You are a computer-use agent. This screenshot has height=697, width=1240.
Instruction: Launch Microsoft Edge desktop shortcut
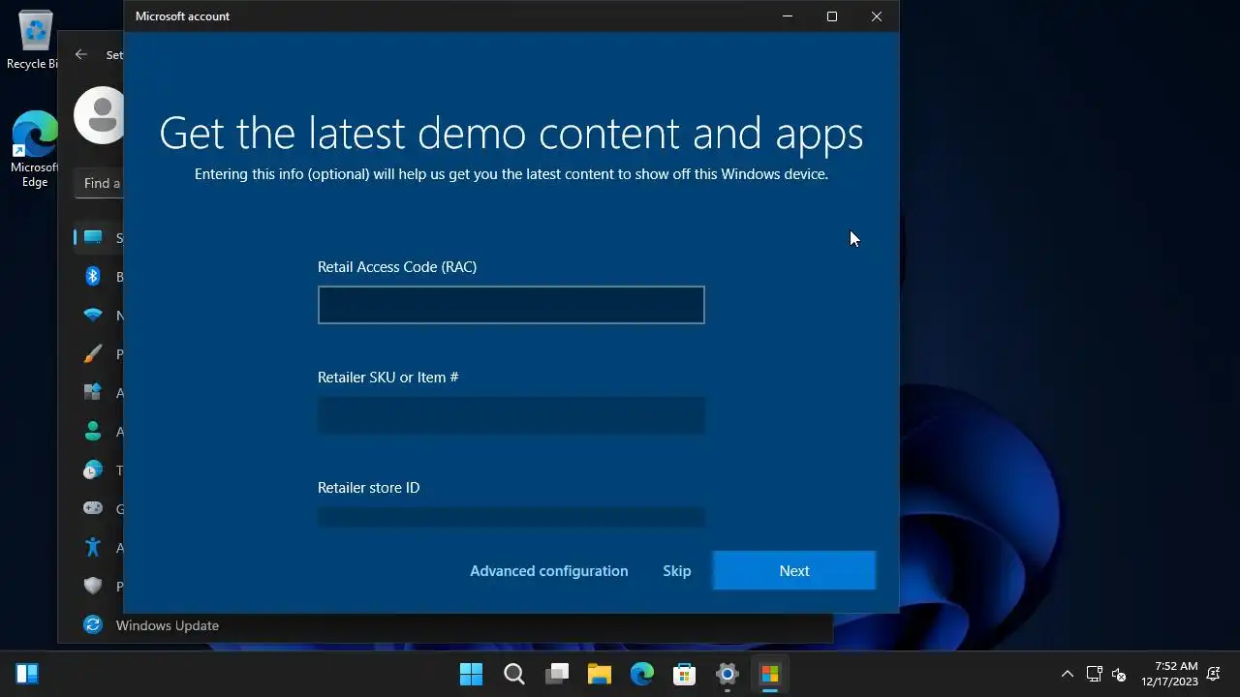point(34,149)
